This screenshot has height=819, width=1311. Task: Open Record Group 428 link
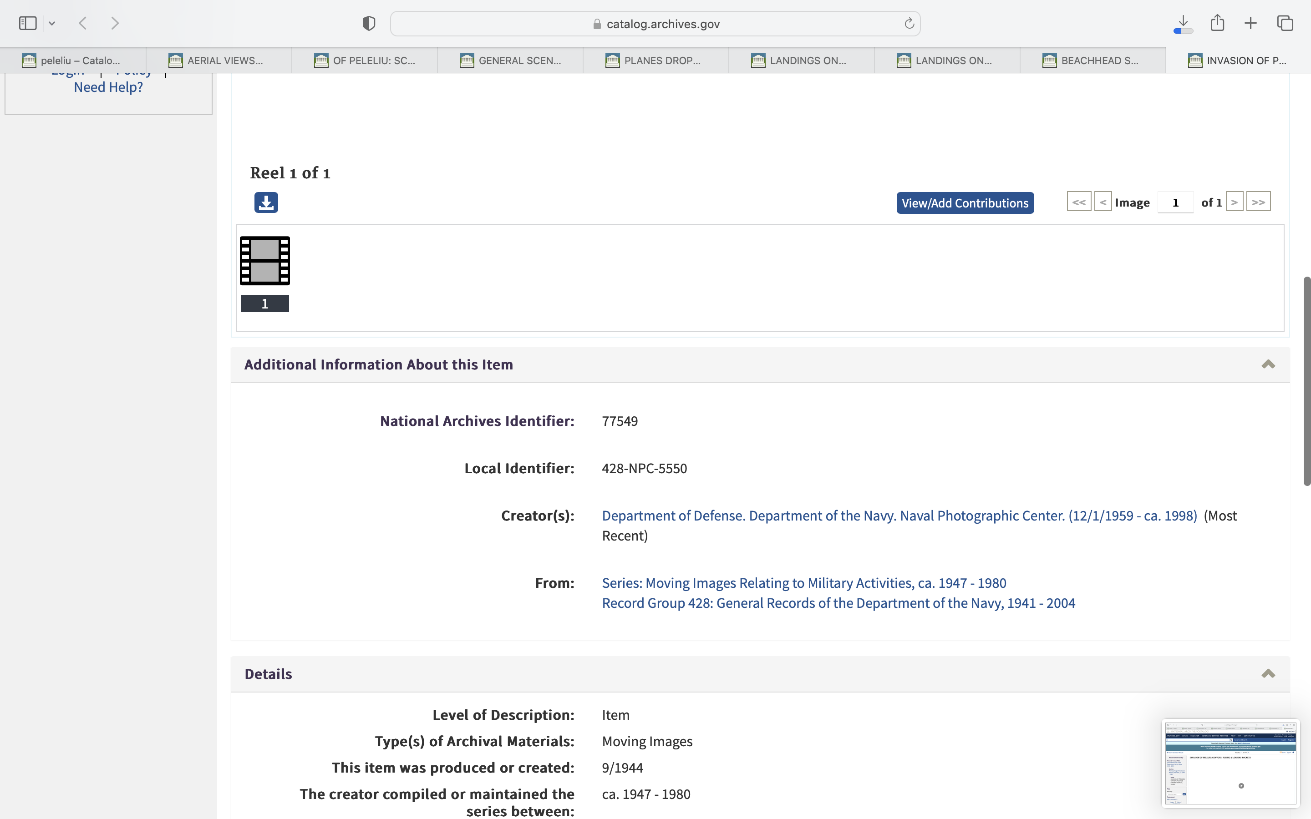[x=838, y=603]
